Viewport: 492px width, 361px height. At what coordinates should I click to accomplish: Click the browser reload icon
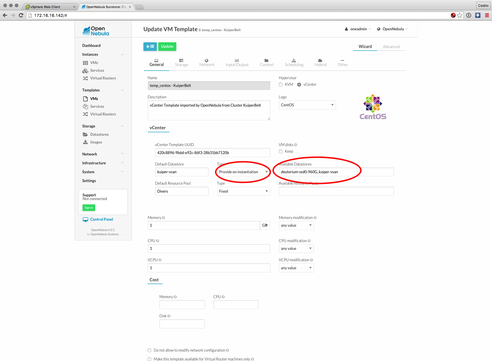tap(21, 15)
